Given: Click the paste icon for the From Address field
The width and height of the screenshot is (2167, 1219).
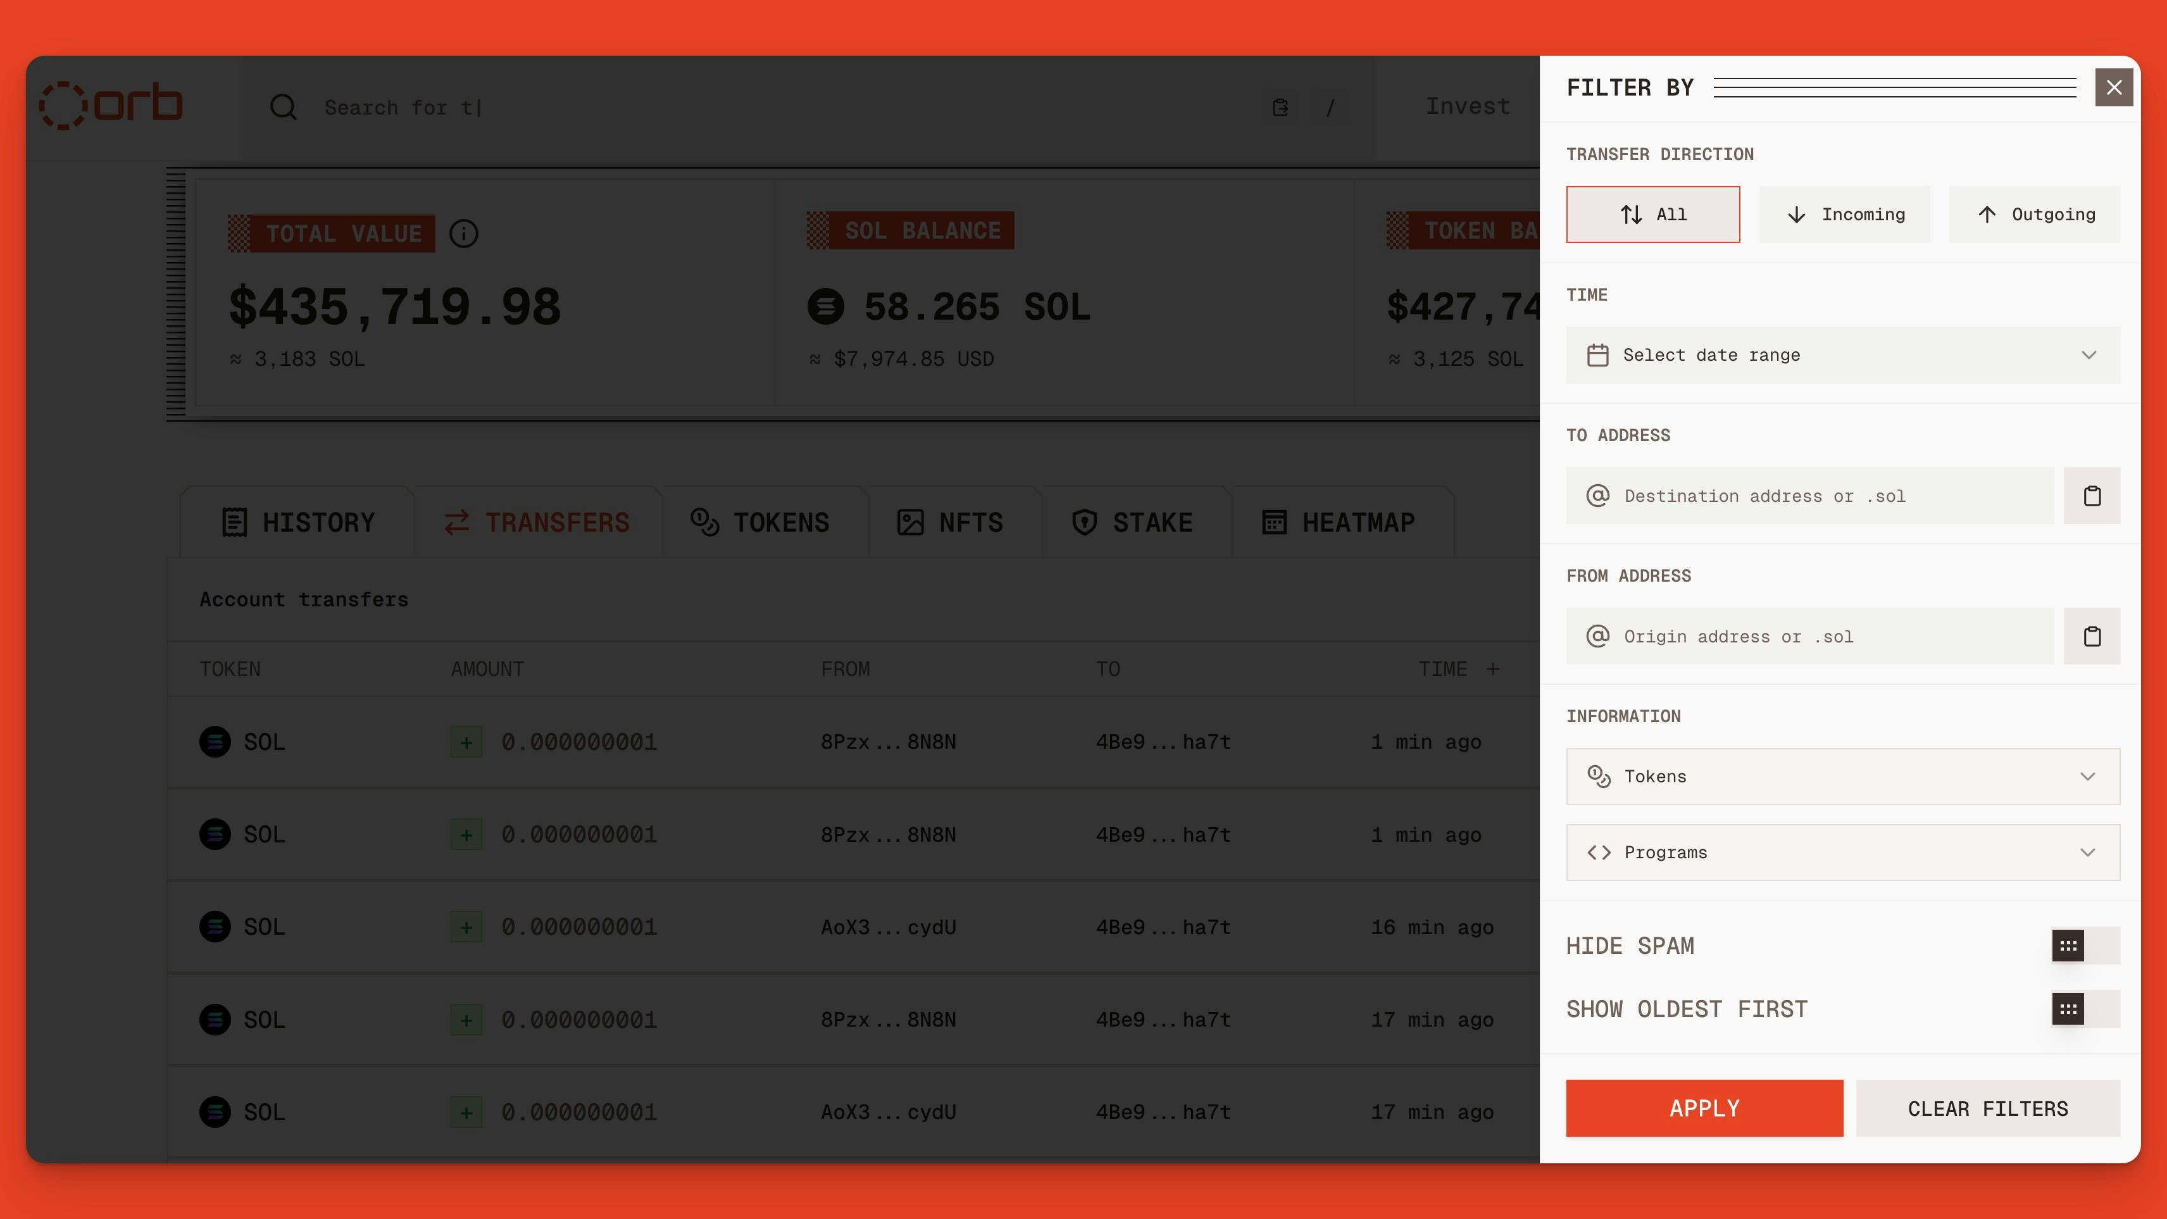Looking at the screenshot, I should pos(2093,636).
